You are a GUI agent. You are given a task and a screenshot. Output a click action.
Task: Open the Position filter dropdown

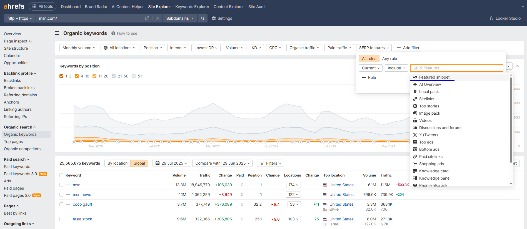click(153, 48)
